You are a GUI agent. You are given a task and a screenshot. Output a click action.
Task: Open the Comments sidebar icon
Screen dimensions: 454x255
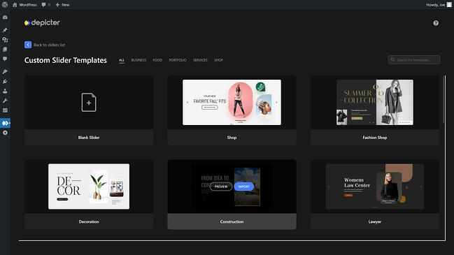coord(5,59)
